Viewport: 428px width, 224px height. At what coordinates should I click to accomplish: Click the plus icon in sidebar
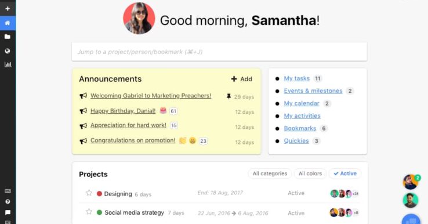[8, 9]
